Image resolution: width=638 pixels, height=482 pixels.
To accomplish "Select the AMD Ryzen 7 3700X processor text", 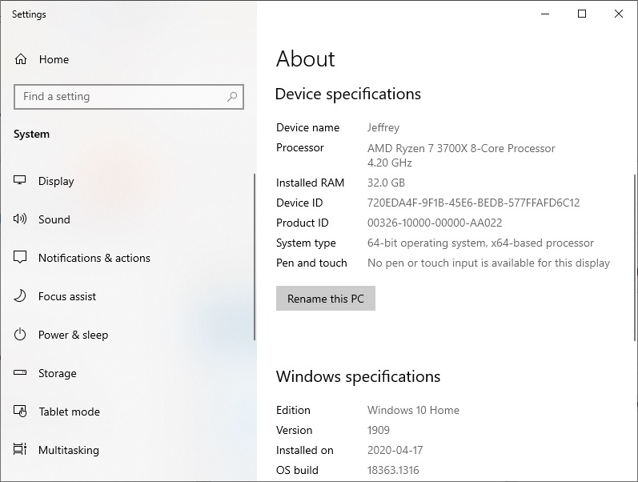I will tap(461, 148).
